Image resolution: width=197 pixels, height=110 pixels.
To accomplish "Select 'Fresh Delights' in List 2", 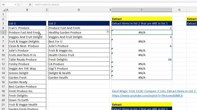I will pyautogui.click(x=79, y=60).
